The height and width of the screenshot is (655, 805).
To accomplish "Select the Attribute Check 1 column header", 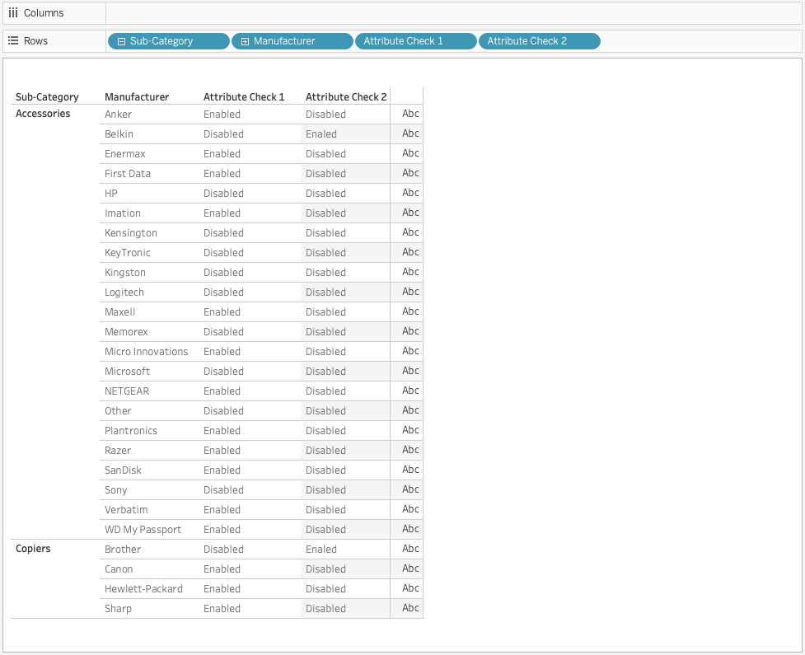I will 244,97.
